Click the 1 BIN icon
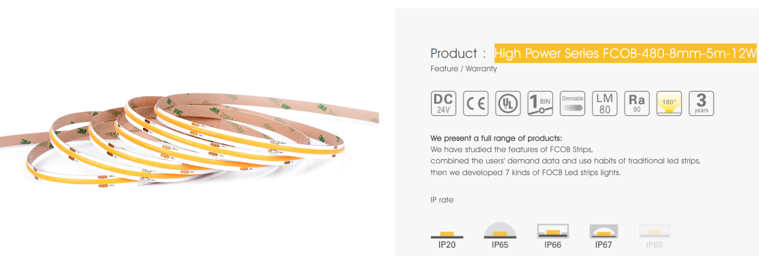 coord(540,103)
